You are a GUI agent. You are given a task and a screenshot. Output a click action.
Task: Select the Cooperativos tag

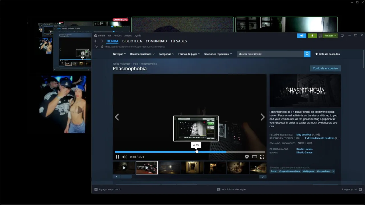(323, 171)
